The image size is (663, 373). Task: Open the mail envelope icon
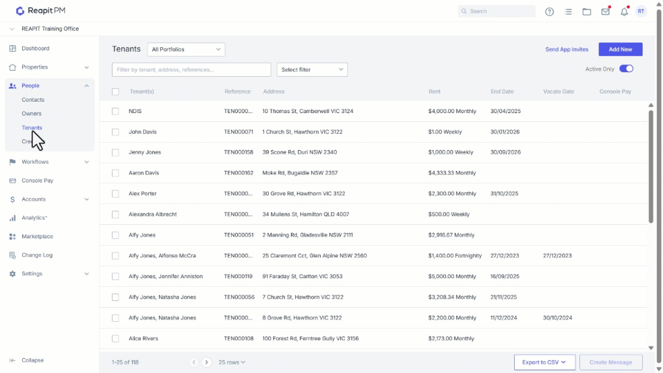point(606,12)
